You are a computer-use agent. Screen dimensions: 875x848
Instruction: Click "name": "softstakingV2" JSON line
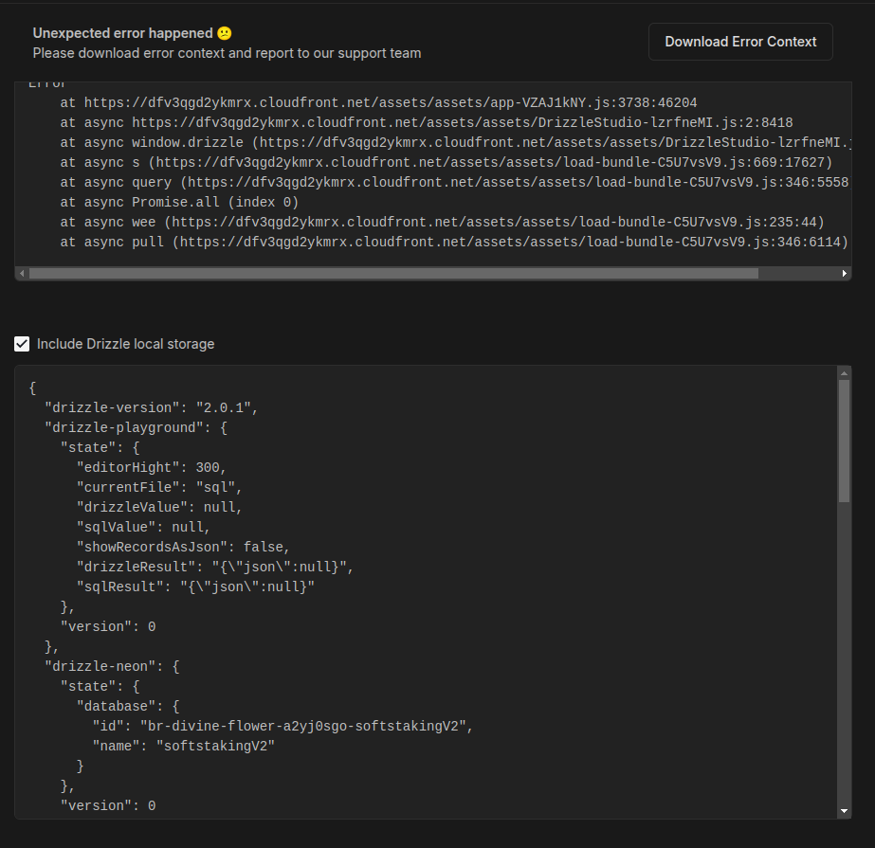(x=184, y=746)
